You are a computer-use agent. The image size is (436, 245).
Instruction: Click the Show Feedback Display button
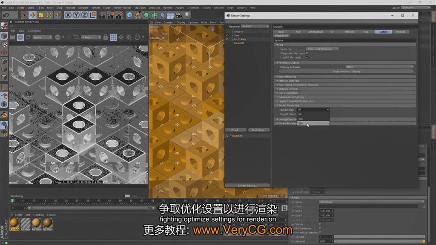[346, 71]
